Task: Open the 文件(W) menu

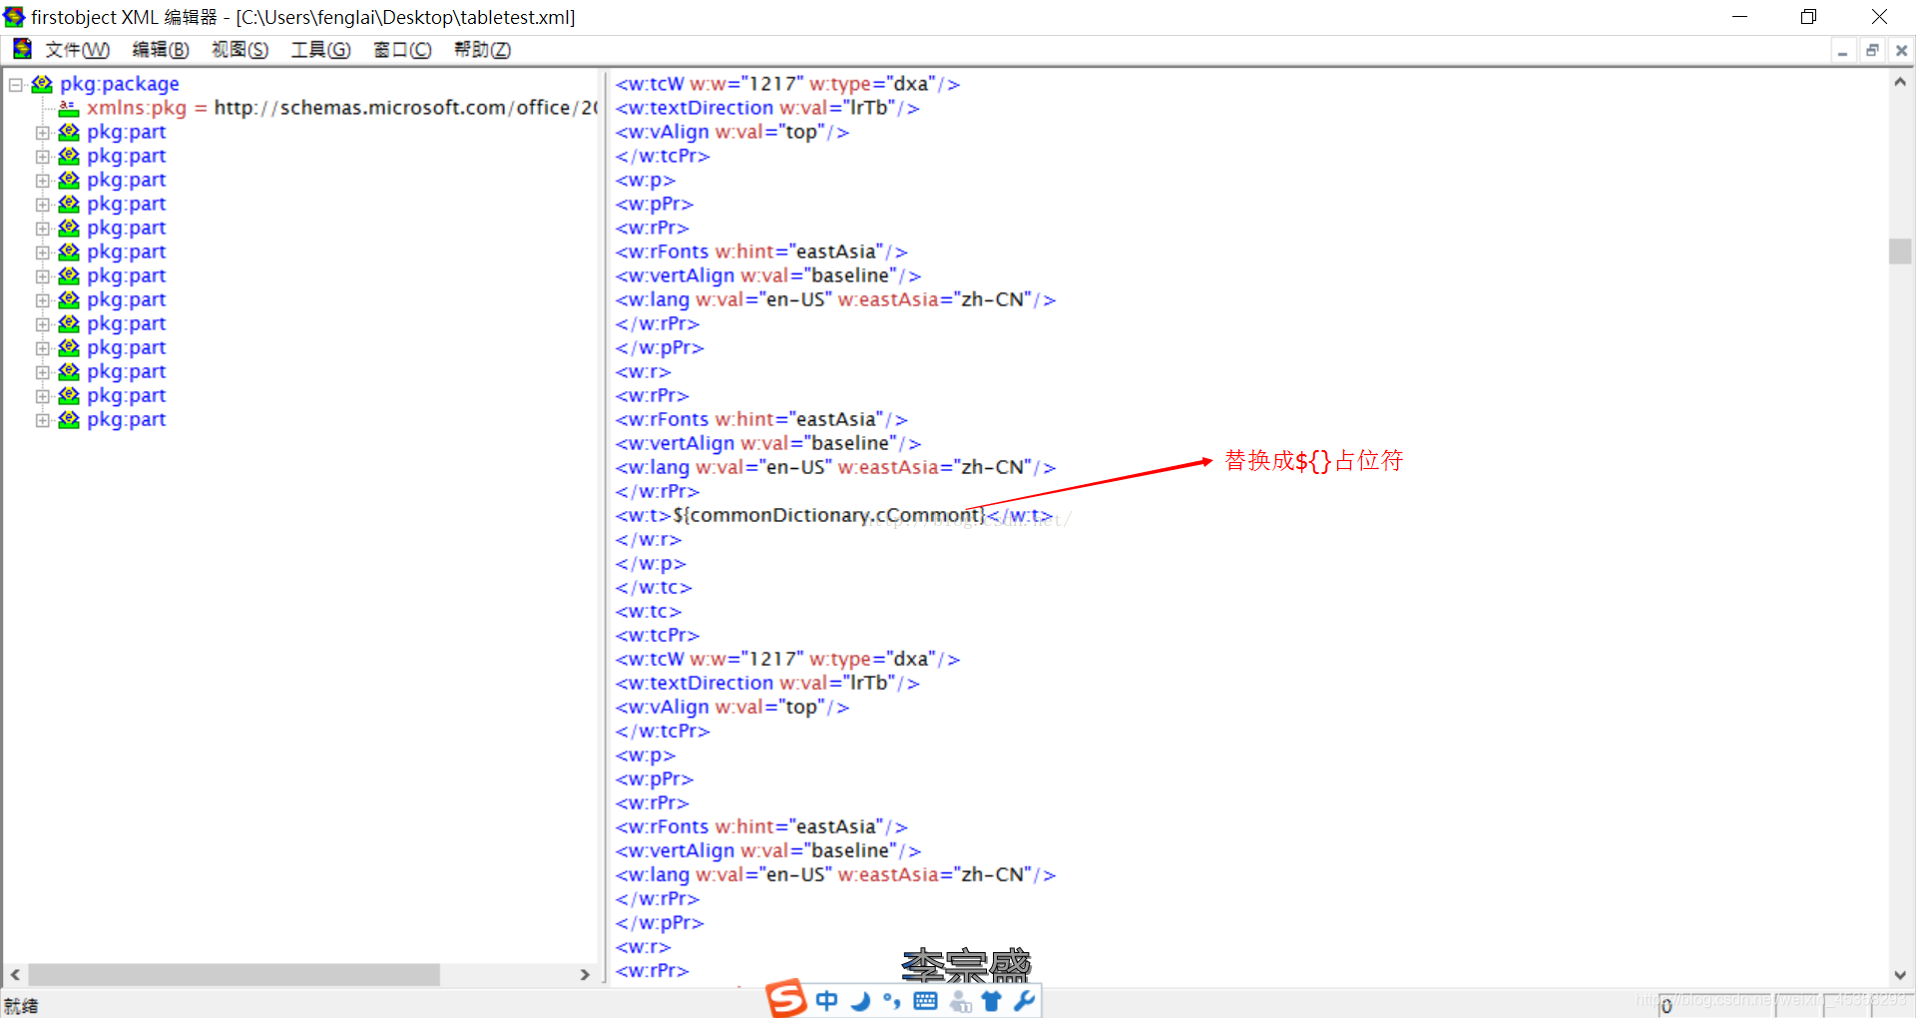Action: (x=79, y=49)
